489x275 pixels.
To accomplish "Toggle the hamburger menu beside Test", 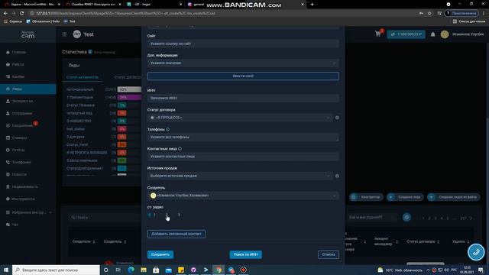I will (64, 34).
